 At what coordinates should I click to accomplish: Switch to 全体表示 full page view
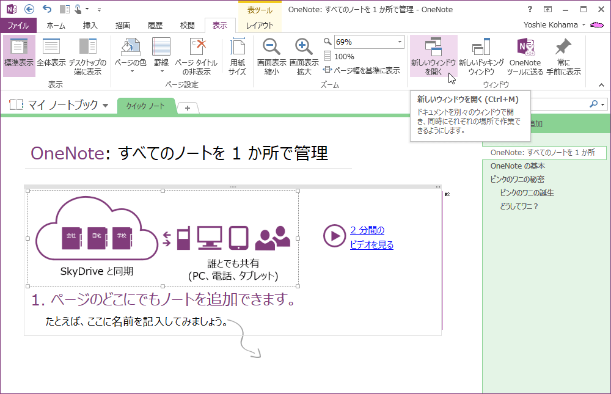pos(51,56)
